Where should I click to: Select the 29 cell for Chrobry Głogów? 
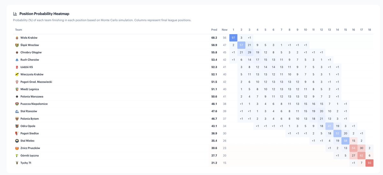[249, 52]
